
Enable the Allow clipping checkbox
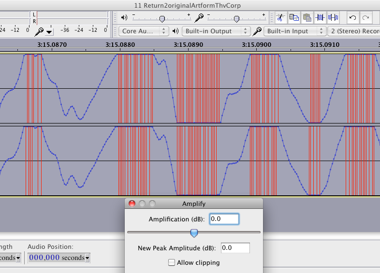172,262
